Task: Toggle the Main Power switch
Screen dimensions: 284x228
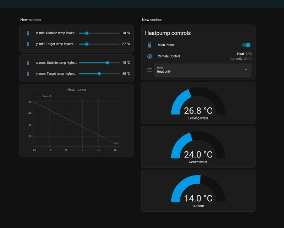Action: pyautogui.click(x=246, y=45)
